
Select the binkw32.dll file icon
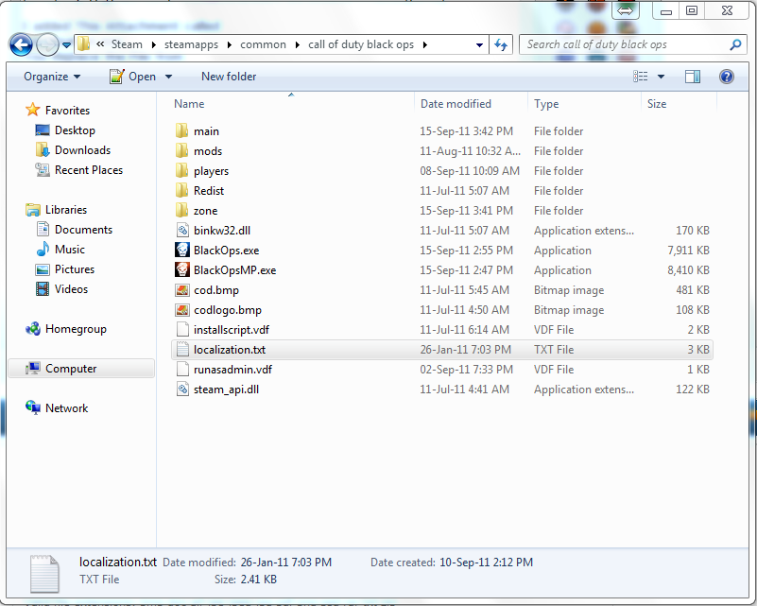[x=182, y=230]
